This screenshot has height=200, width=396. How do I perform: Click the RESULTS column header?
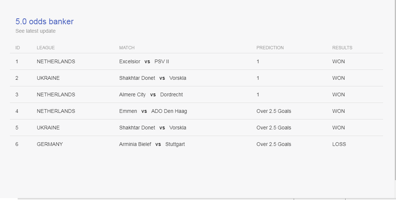tap(342, 48)
